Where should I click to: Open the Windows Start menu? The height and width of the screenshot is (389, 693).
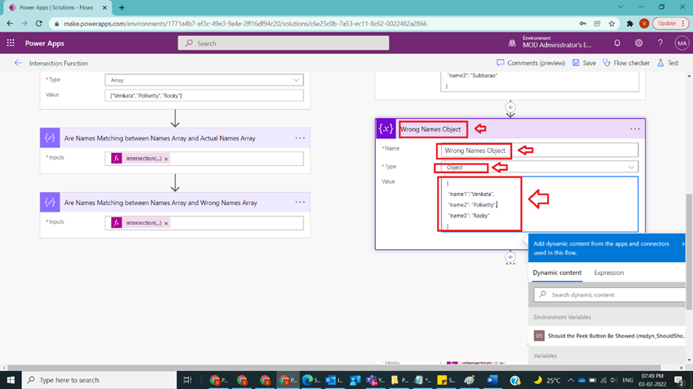point(11,380)
